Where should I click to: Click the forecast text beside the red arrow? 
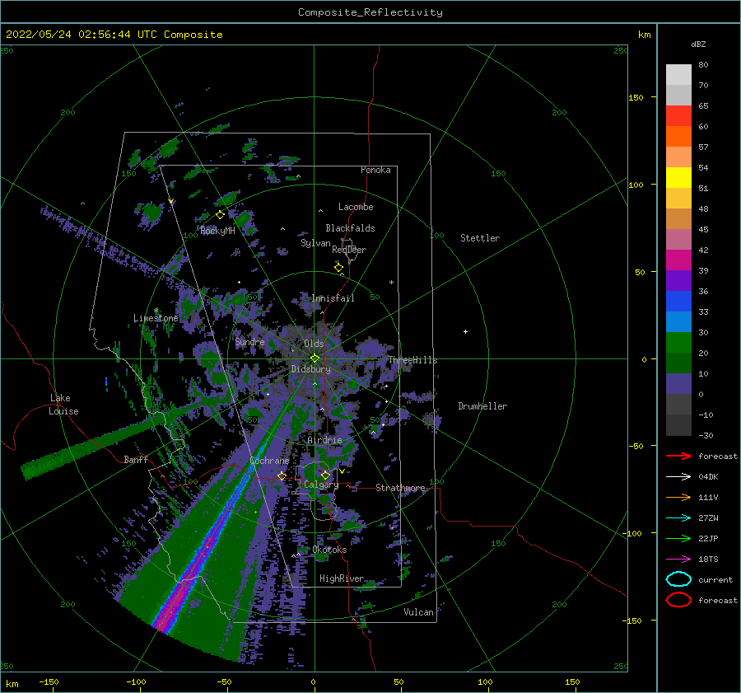[718, 456]
